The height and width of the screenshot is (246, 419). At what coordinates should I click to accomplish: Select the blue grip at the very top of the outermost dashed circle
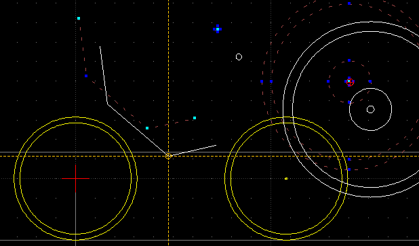349,3
